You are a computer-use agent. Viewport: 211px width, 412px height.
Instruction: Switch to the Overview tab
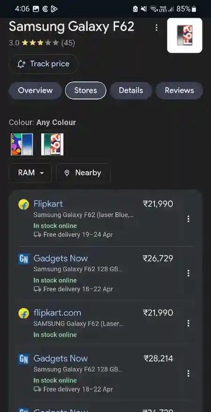coord(35,90)
